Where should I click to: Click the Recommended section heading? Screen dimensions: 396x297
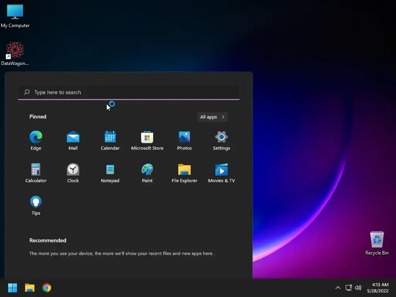pos(48,241)
